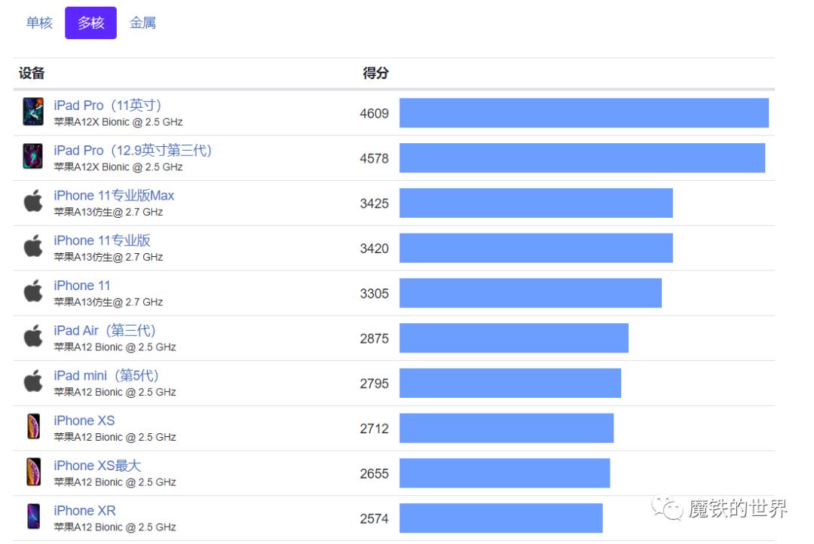Follow the iPhone XR device link

pyautogui.click(x=84, y=511)
